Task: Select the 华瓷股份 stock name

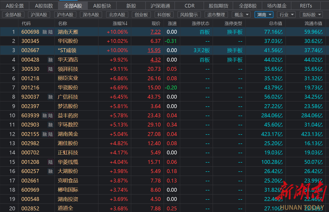Action: (x=68, y=88)
